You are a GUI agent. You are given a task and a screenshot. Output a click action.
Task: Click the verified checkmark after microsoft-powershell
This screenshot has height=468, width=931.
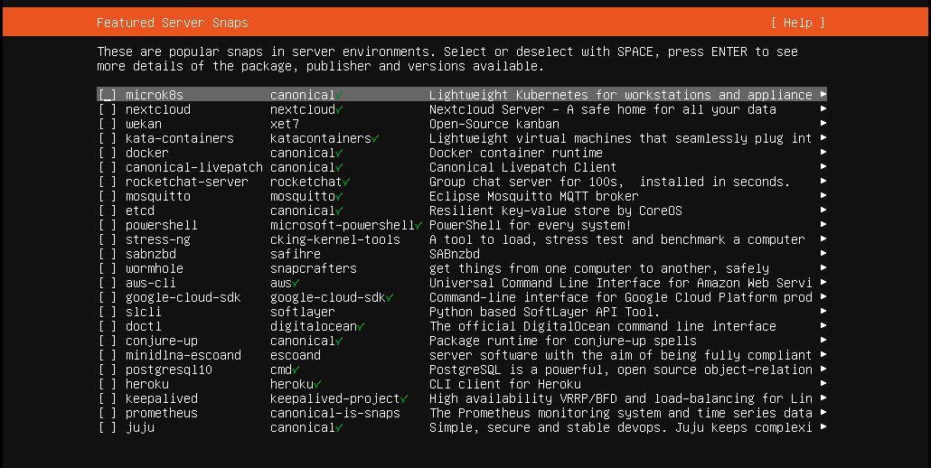[x=418, y=225]
